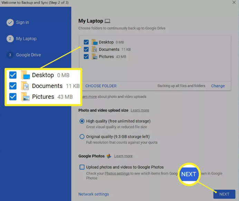239x201 pixels.
Task: Click the Desktop folder icon in folder list
Action: click(95, 42)
